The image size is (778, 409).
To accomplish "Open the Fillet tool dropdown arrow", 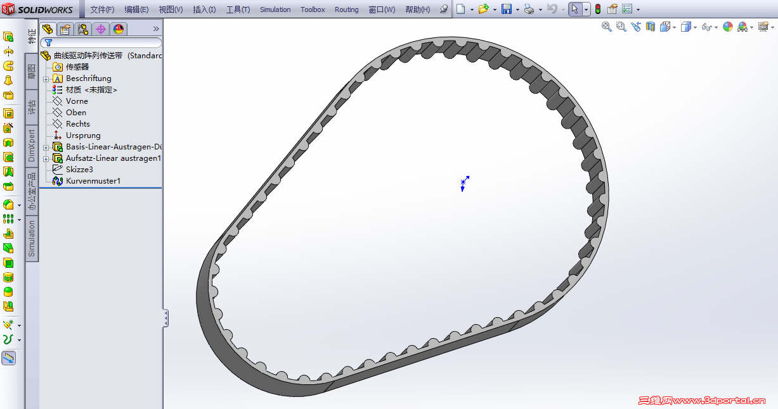I will [19, 205].
